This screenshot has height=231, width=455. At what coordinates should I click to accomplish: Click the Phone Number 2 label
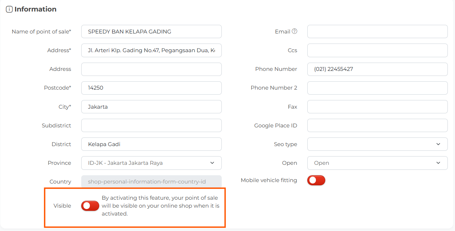pos(274,88)
